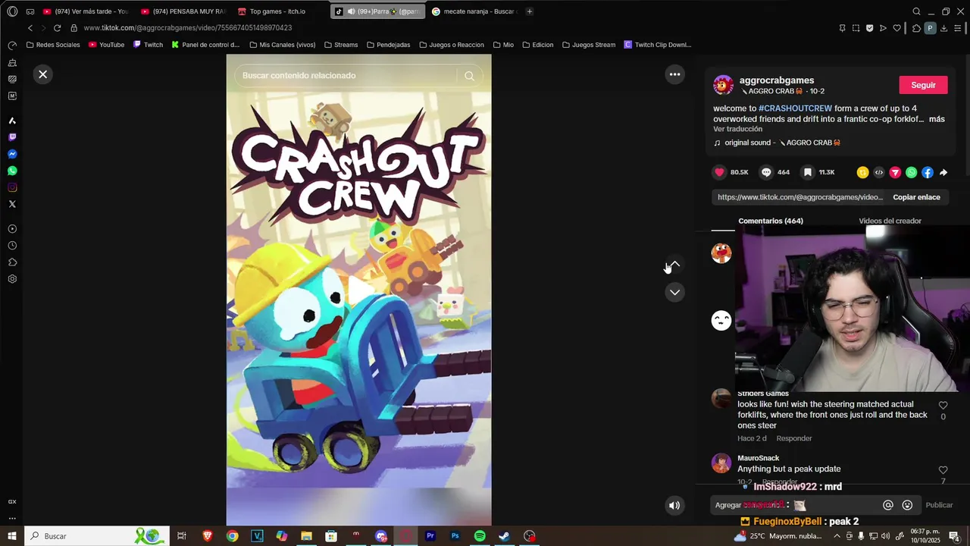Show hidden system tray icons
The image size is (970, 546).
(837, 536)
